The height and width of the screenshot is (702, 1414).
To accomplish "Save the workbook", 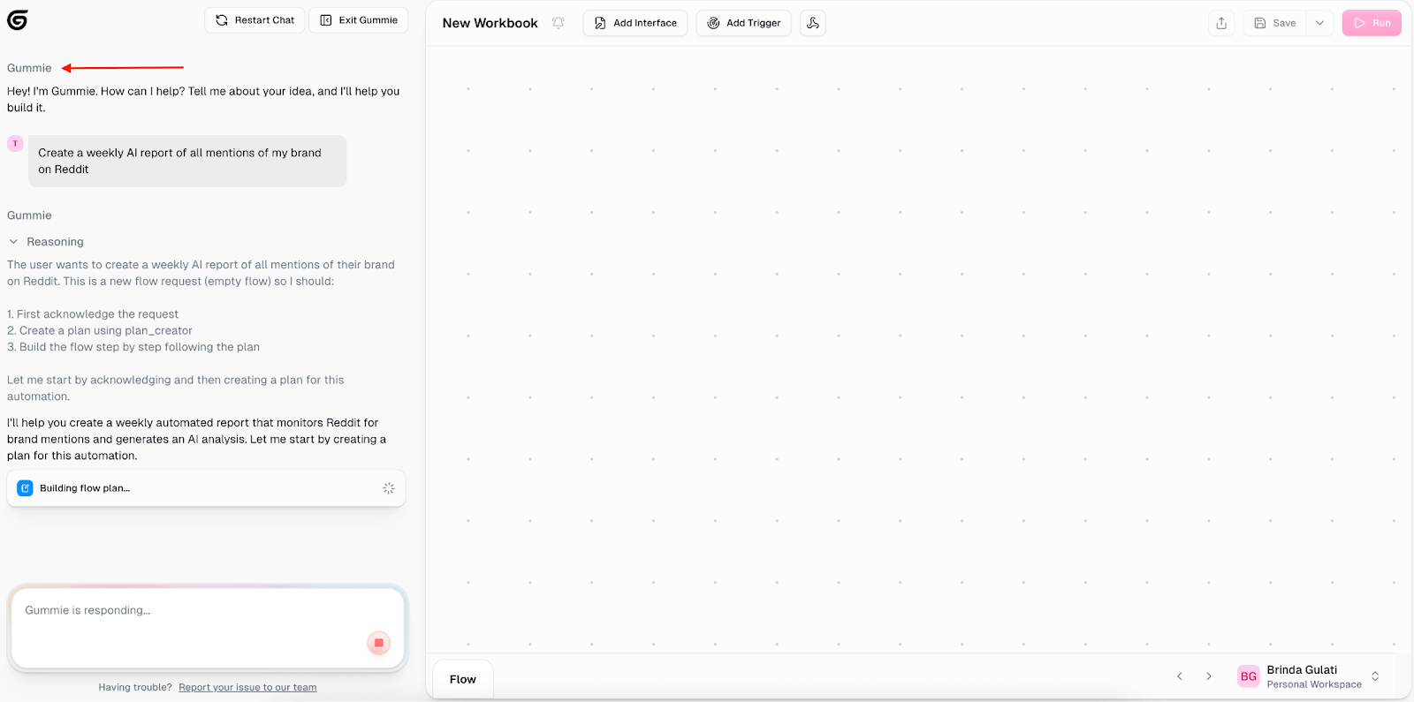I will [x=1275, y=23].
